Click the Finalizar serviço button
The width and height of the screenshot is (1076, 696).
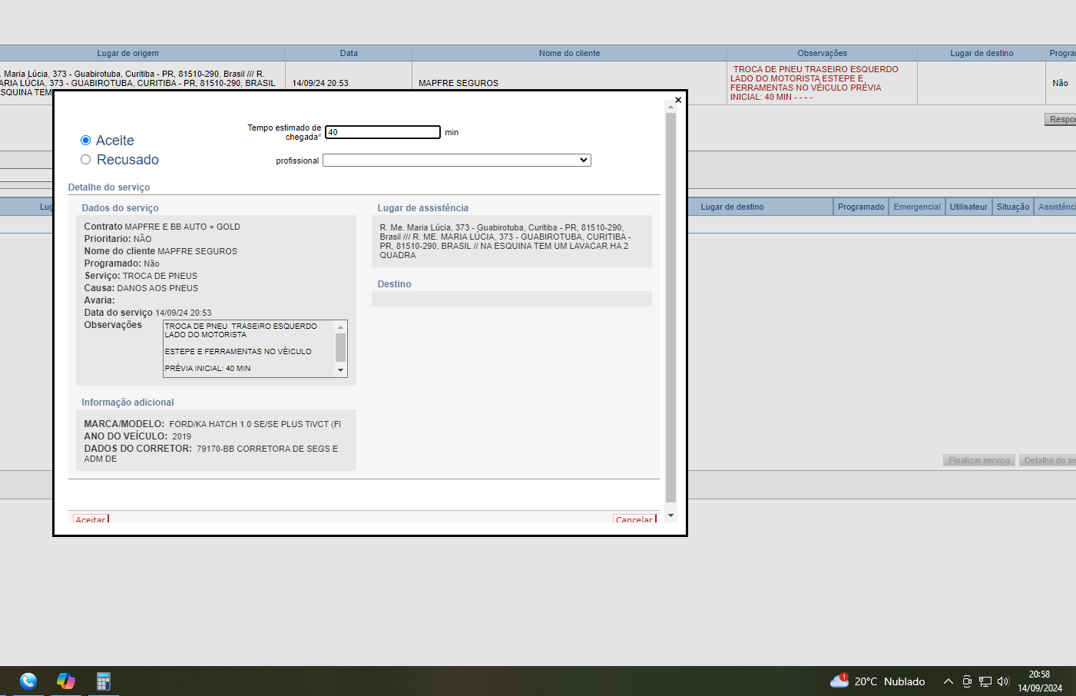pyautogui.click(x=979, y=460)
